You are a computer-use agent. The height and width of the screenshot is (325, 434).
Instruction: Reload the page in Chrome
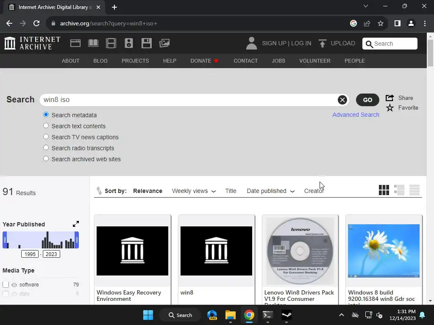(x=36, y=24)
